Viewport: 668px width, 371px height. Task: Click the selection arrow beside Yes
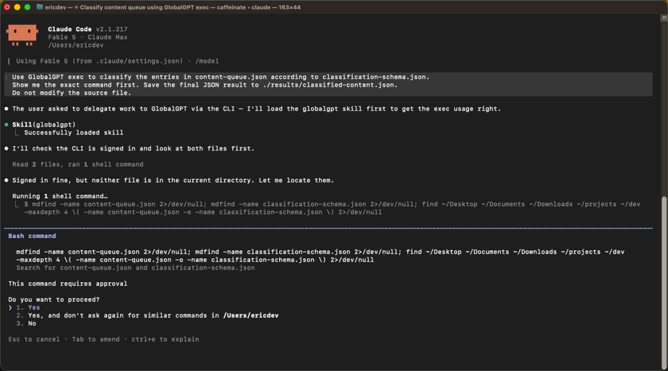point(10,308)
